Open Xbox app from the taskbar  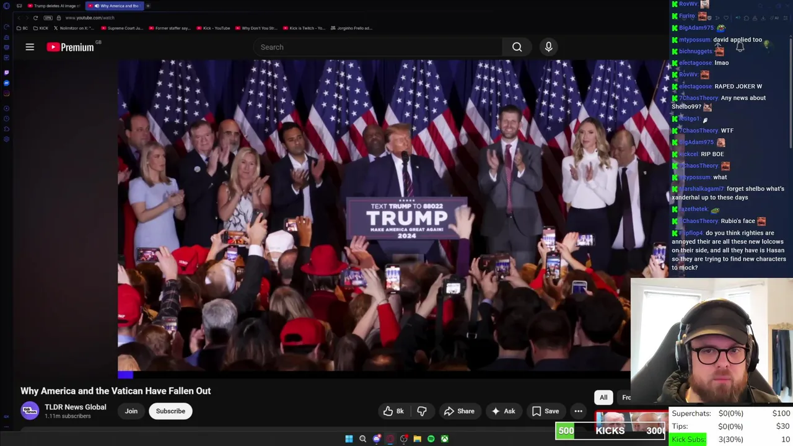pos(445,439)
